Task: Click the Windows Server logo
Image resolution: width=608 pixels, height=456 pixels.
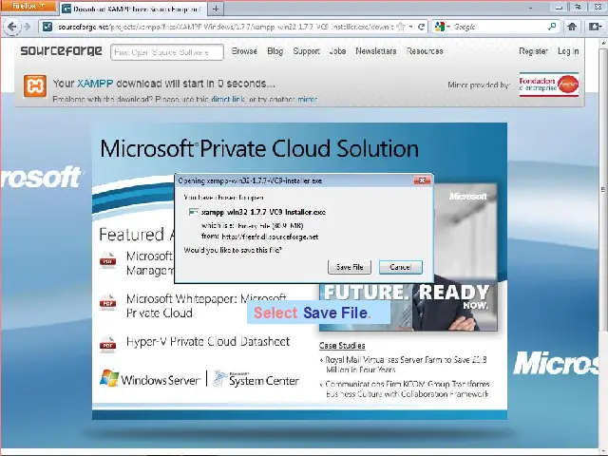Action: [150, 379]
